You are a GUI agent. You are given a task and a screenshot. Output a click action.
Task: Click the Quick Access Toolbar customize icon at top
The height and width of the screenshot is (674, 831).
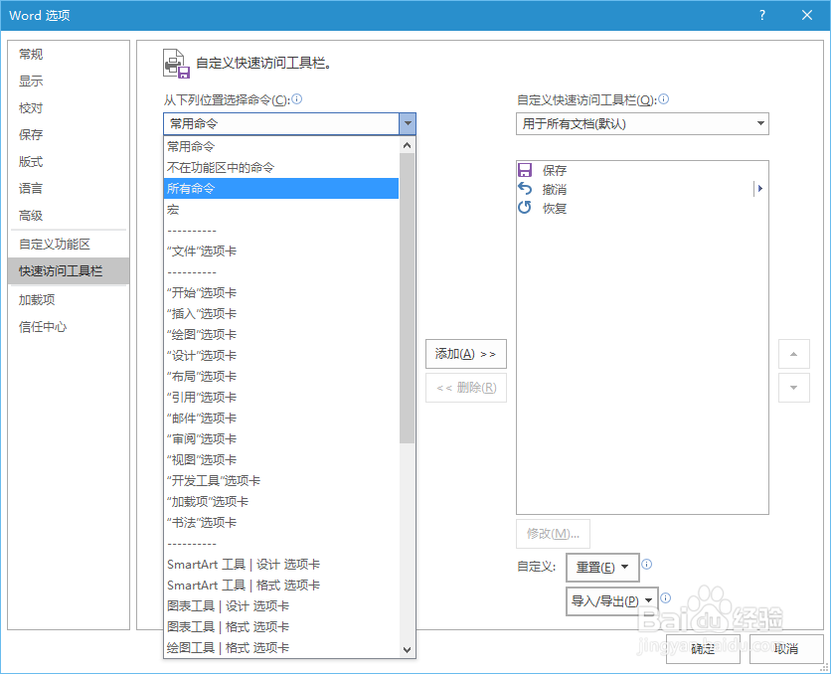point(176,64)
